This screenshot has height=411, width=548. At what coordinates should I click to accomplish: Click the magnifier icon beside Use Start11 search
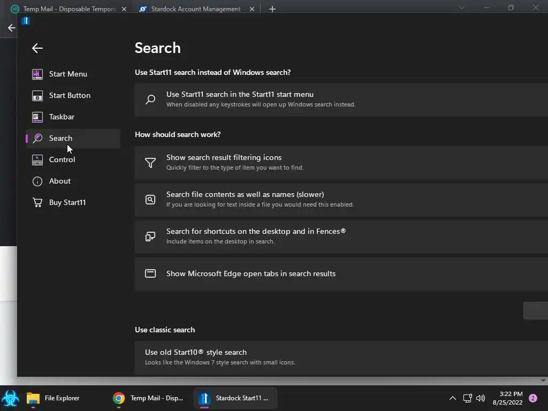[x=150, y=99]
